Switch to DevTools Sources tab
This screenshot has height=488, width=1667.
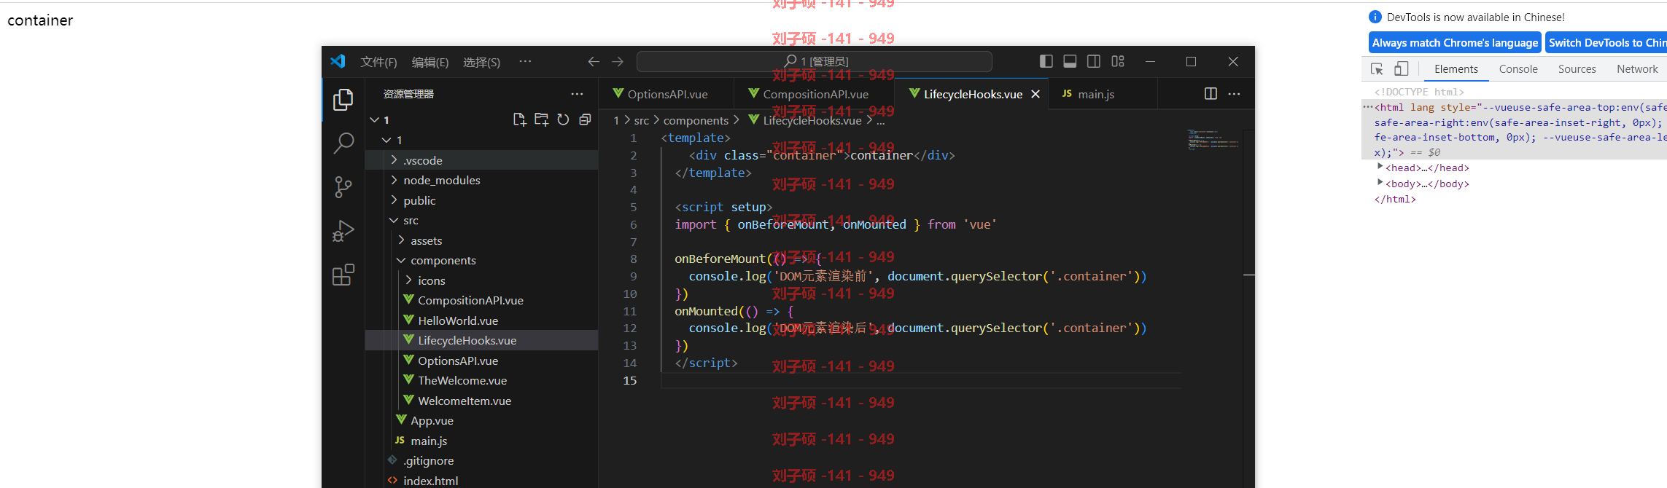coord(1577,69)
